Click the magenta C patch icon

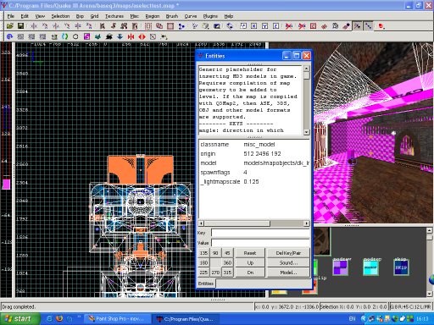[86, 36]
